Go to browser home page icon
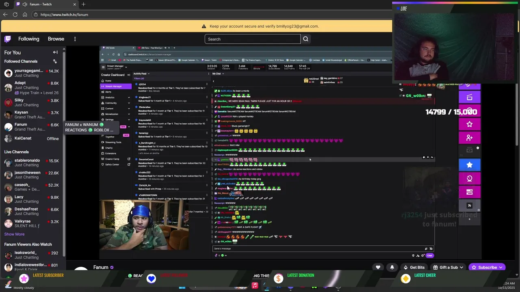Viewport: 520px width, 292px height. (x=25, y=15)
